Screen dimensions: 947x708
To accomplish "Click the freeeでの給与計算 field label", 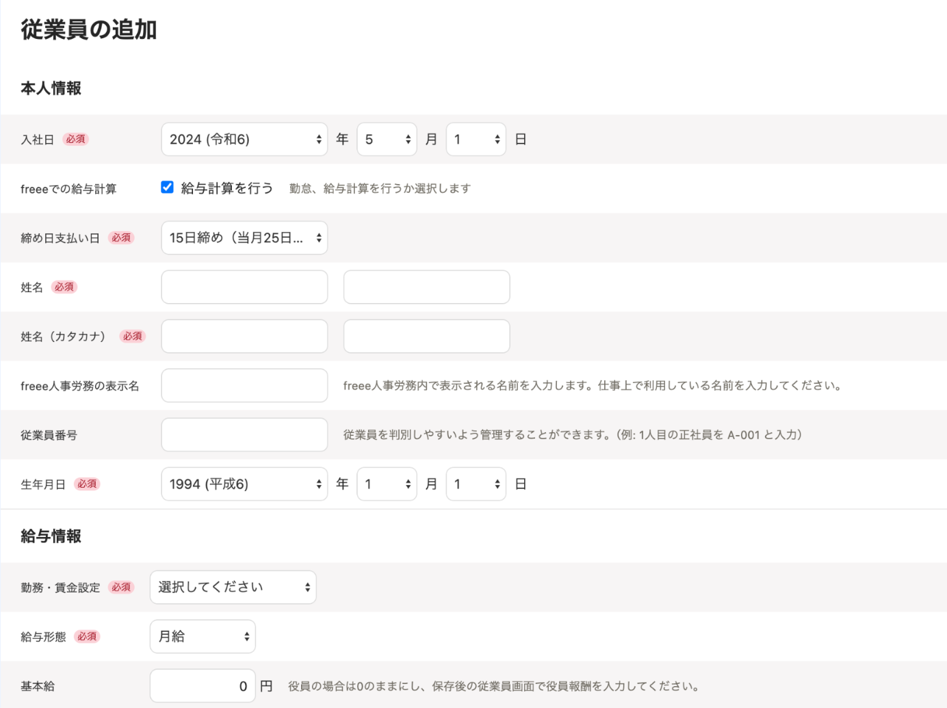I will pyautogui.click(x=68, y=189).
